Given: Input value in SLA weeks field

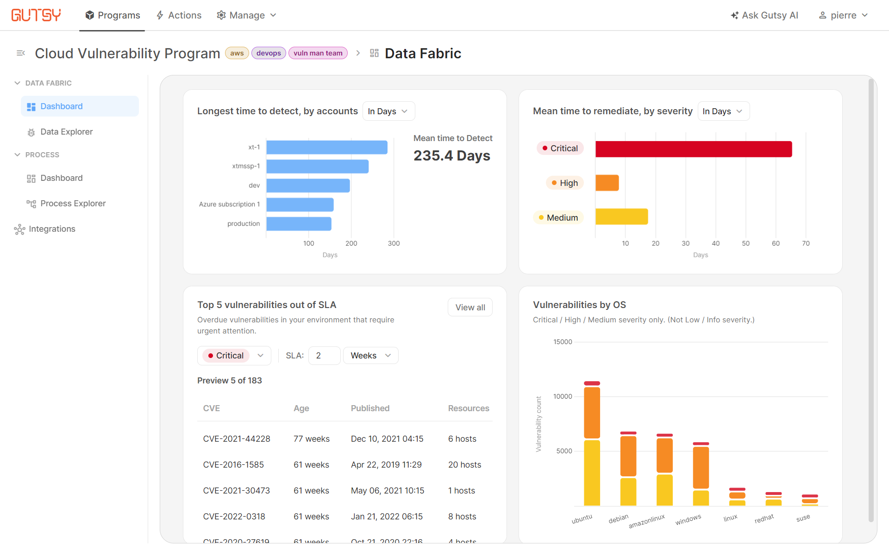Looking at the screenshot, I should [x=323, y=356].
